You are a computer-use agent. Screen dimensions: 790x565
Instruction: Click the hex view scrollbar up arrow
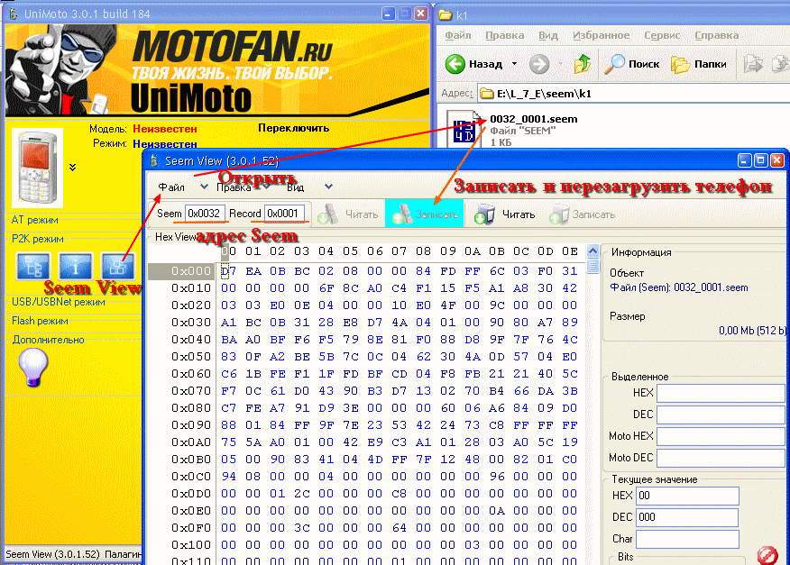coord(593,251)
